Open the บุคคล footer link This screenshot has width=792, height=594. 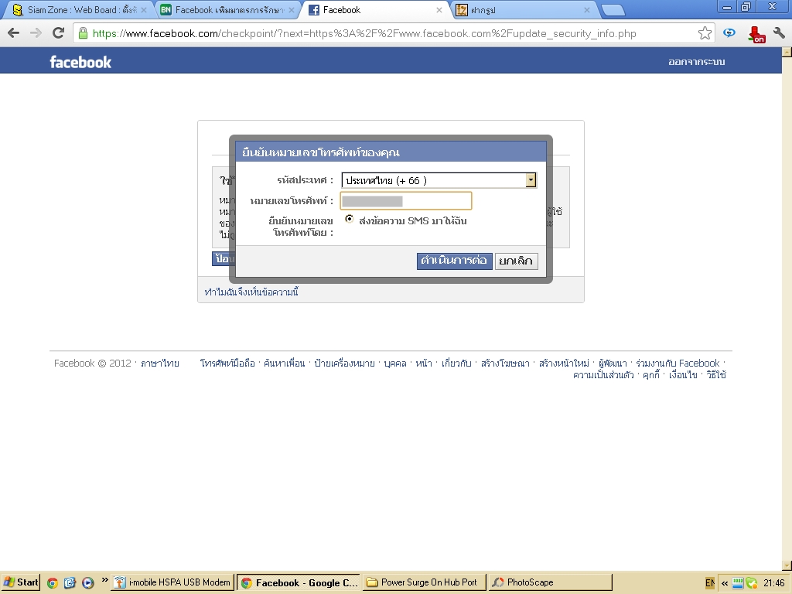pos(395,364)
